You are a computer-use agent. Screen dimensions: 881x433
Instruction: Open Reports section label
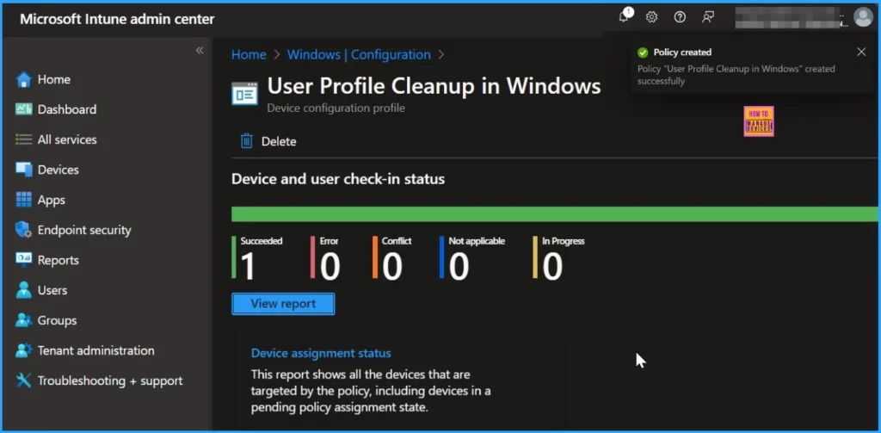[58, 260]
